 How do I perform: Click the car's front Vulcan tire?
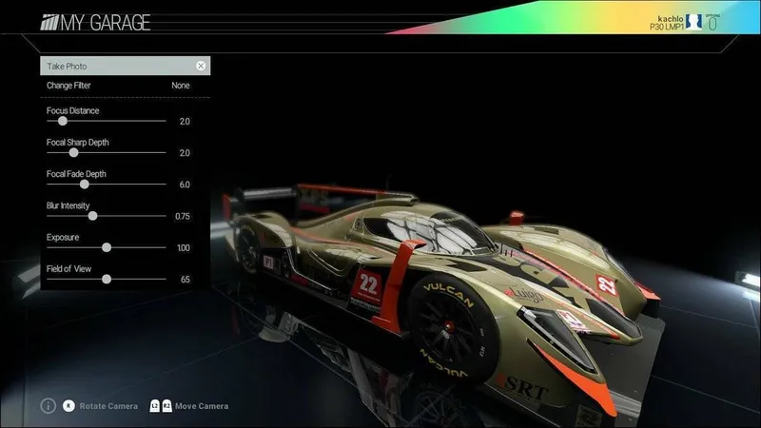(454, 329)
